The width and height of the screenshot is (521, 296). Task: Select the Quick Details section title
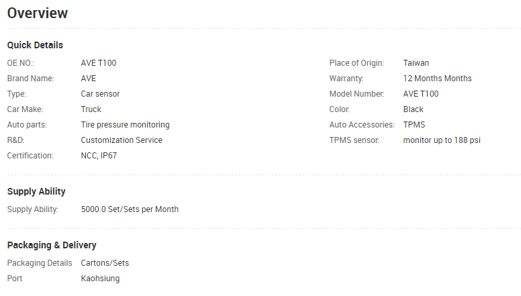[35, 45]
